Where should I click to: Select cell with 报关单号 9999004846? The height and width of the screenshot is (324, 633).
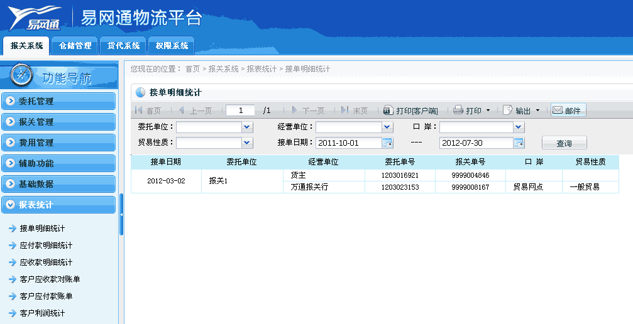pyautogui.click(x=470, y=176)
